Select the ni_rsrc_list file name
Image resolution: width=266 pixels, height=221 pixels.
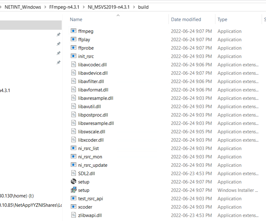(88, 148)
